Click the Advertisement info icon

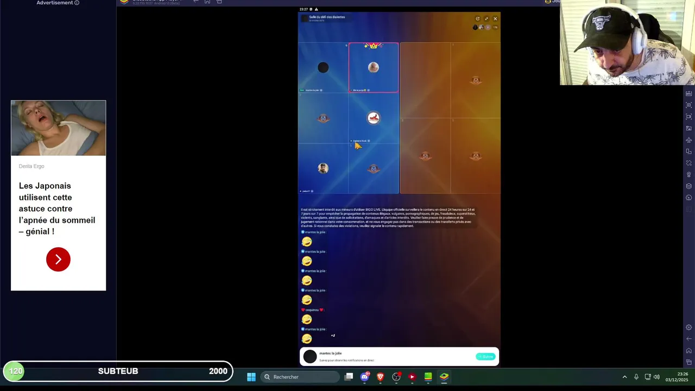pyautogui.click(x=77, y=3)
